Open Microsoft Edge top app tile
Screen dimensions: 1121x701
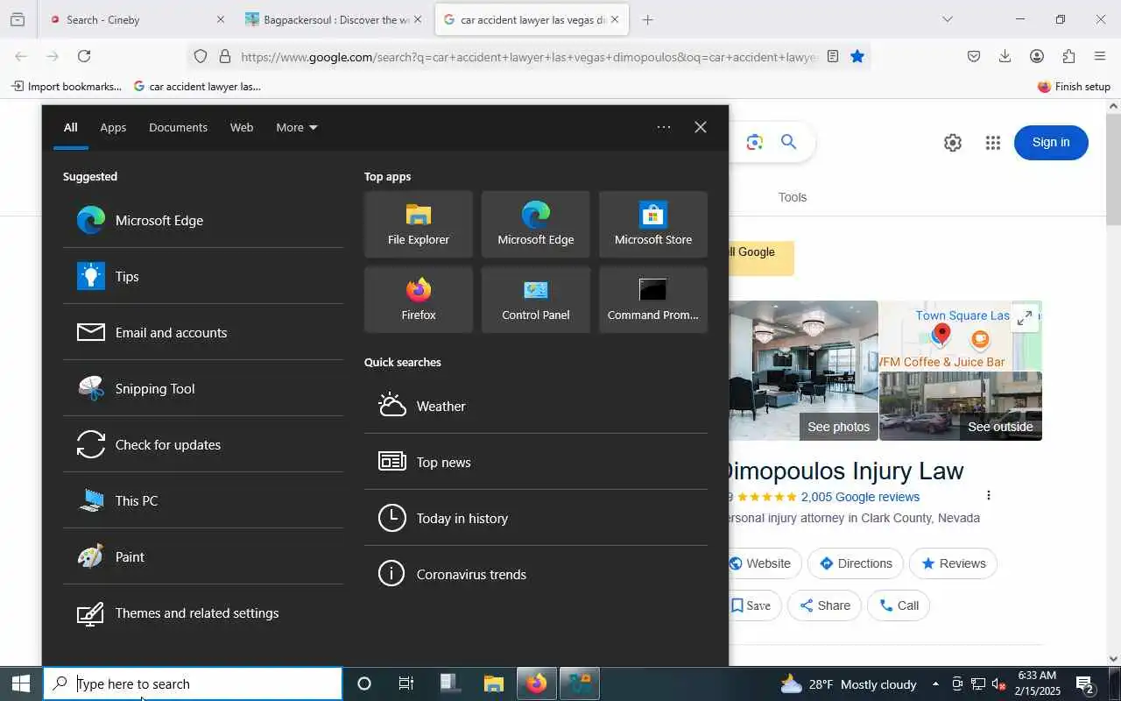tap(536, 224)
